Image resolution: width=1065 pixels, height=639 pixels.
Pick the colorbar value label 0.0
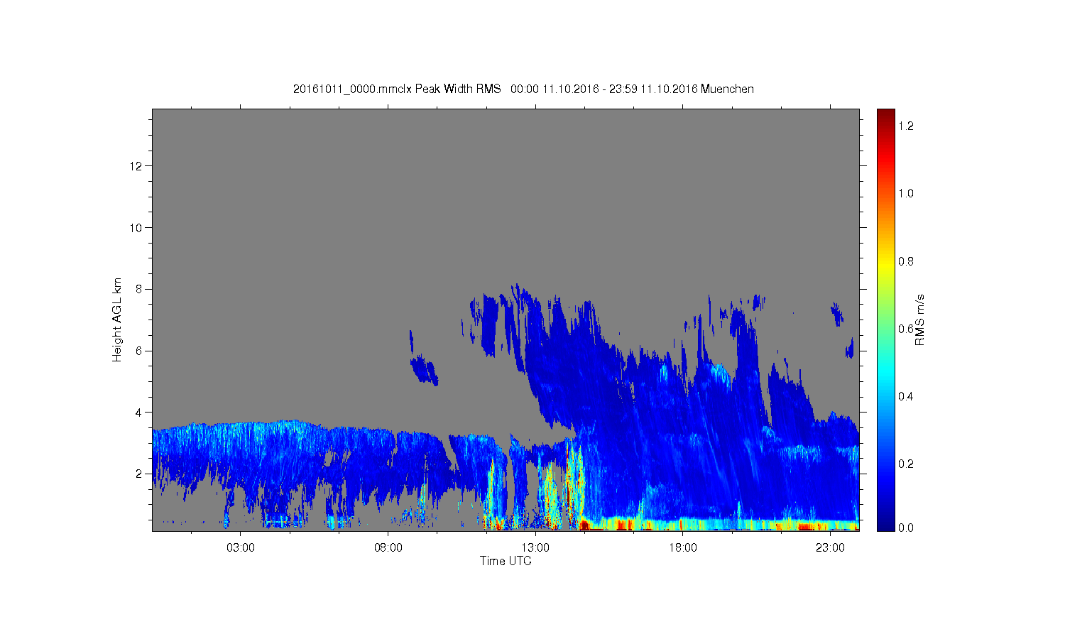[906, 528]
